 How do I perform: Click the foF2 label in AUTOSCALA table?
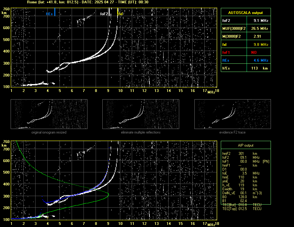tap(226, 21)
